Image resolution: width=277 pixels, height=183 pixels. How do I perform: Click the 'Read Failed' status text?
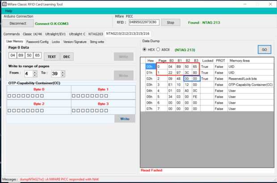151,171
